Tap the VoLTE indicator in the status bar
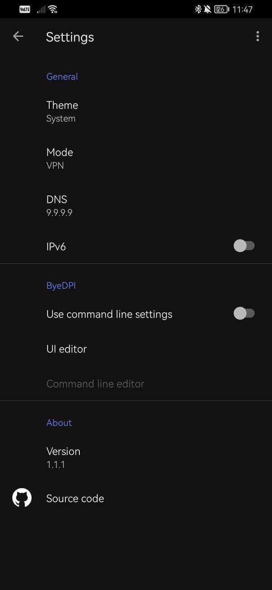Screen dimensions: 272x590 pos(25,9)
